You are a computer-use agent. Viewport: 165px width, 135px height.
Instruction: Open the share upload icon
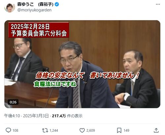156,130
